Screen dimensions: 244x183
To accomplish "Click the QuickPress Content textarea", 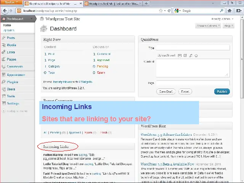I will point(193,68).
